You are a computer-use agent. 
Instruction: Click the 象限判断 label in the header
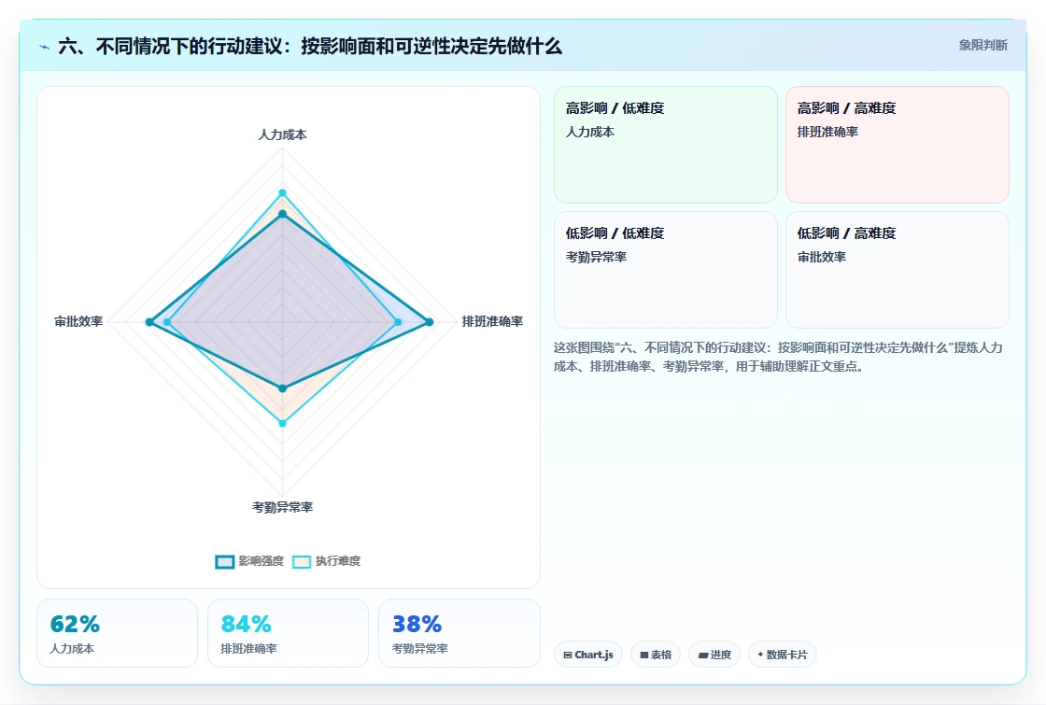point(982,46)
